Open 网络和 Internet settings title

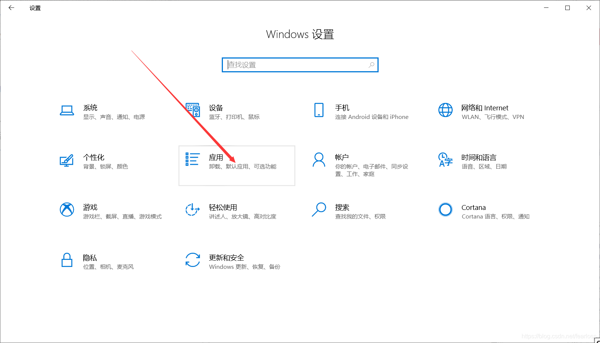485,108
